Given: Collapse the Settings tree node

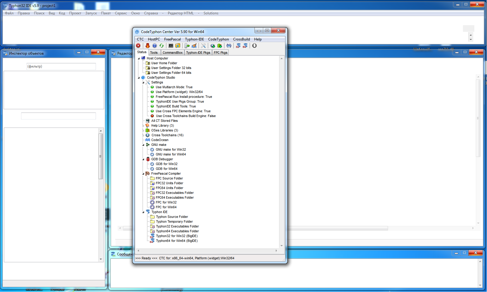Looking at the screenshot, I should pos(143,83).
